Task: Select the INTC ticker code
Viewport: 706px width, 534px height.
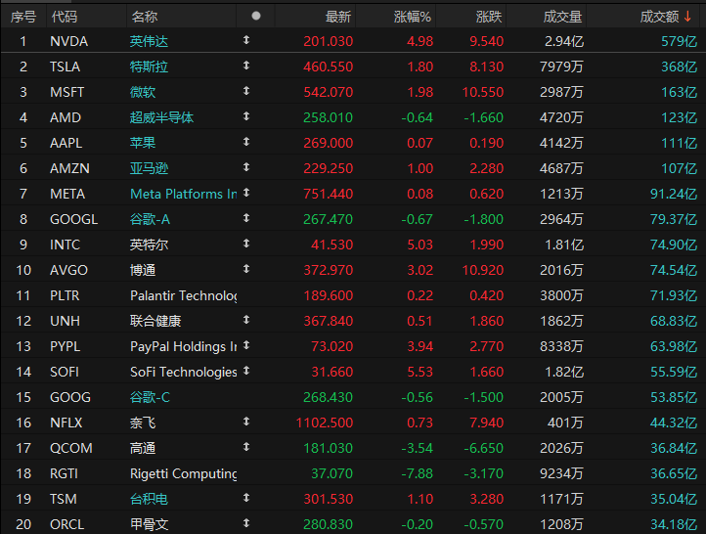Action: click(x=65, y=245)
